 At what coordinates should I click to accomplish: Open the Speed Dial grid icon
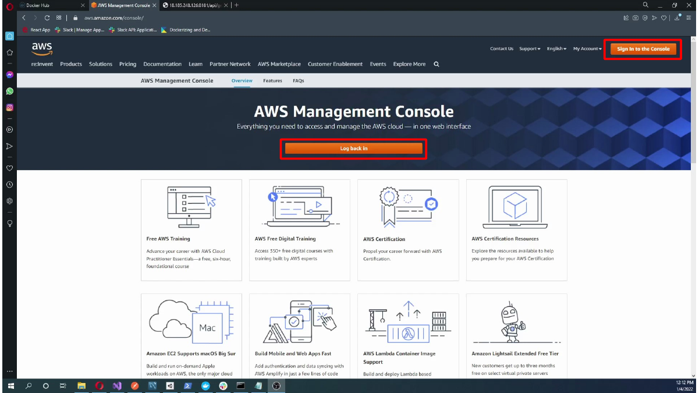(59, 18)
